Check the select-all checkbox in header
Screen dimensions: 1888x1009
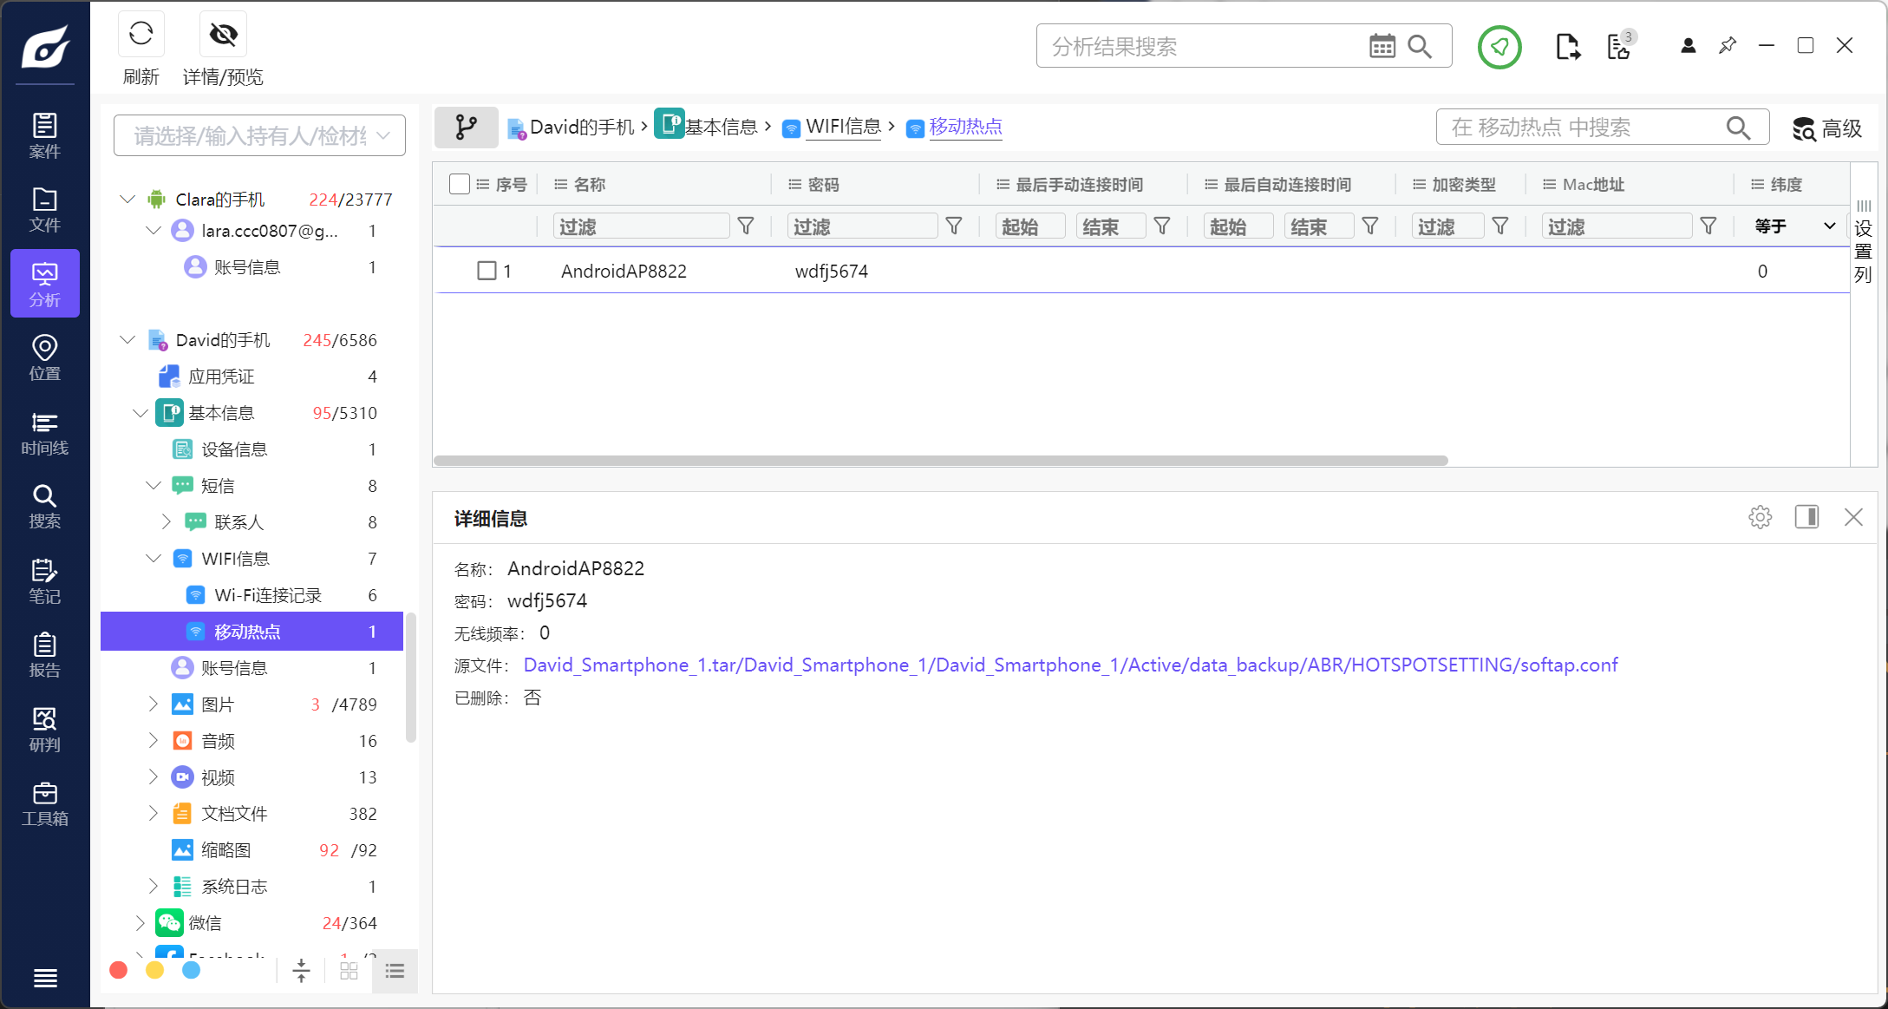[x=460, y=184]
